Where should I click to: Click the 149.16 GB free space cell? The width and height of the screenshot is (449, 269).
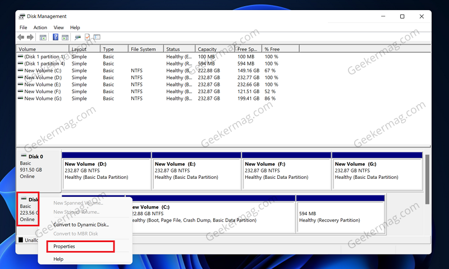248,70
